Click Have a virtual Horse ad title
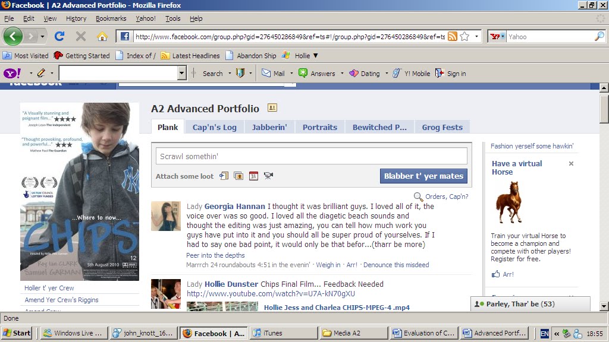Viewport: 609px width, 342px height. [517, 167]
